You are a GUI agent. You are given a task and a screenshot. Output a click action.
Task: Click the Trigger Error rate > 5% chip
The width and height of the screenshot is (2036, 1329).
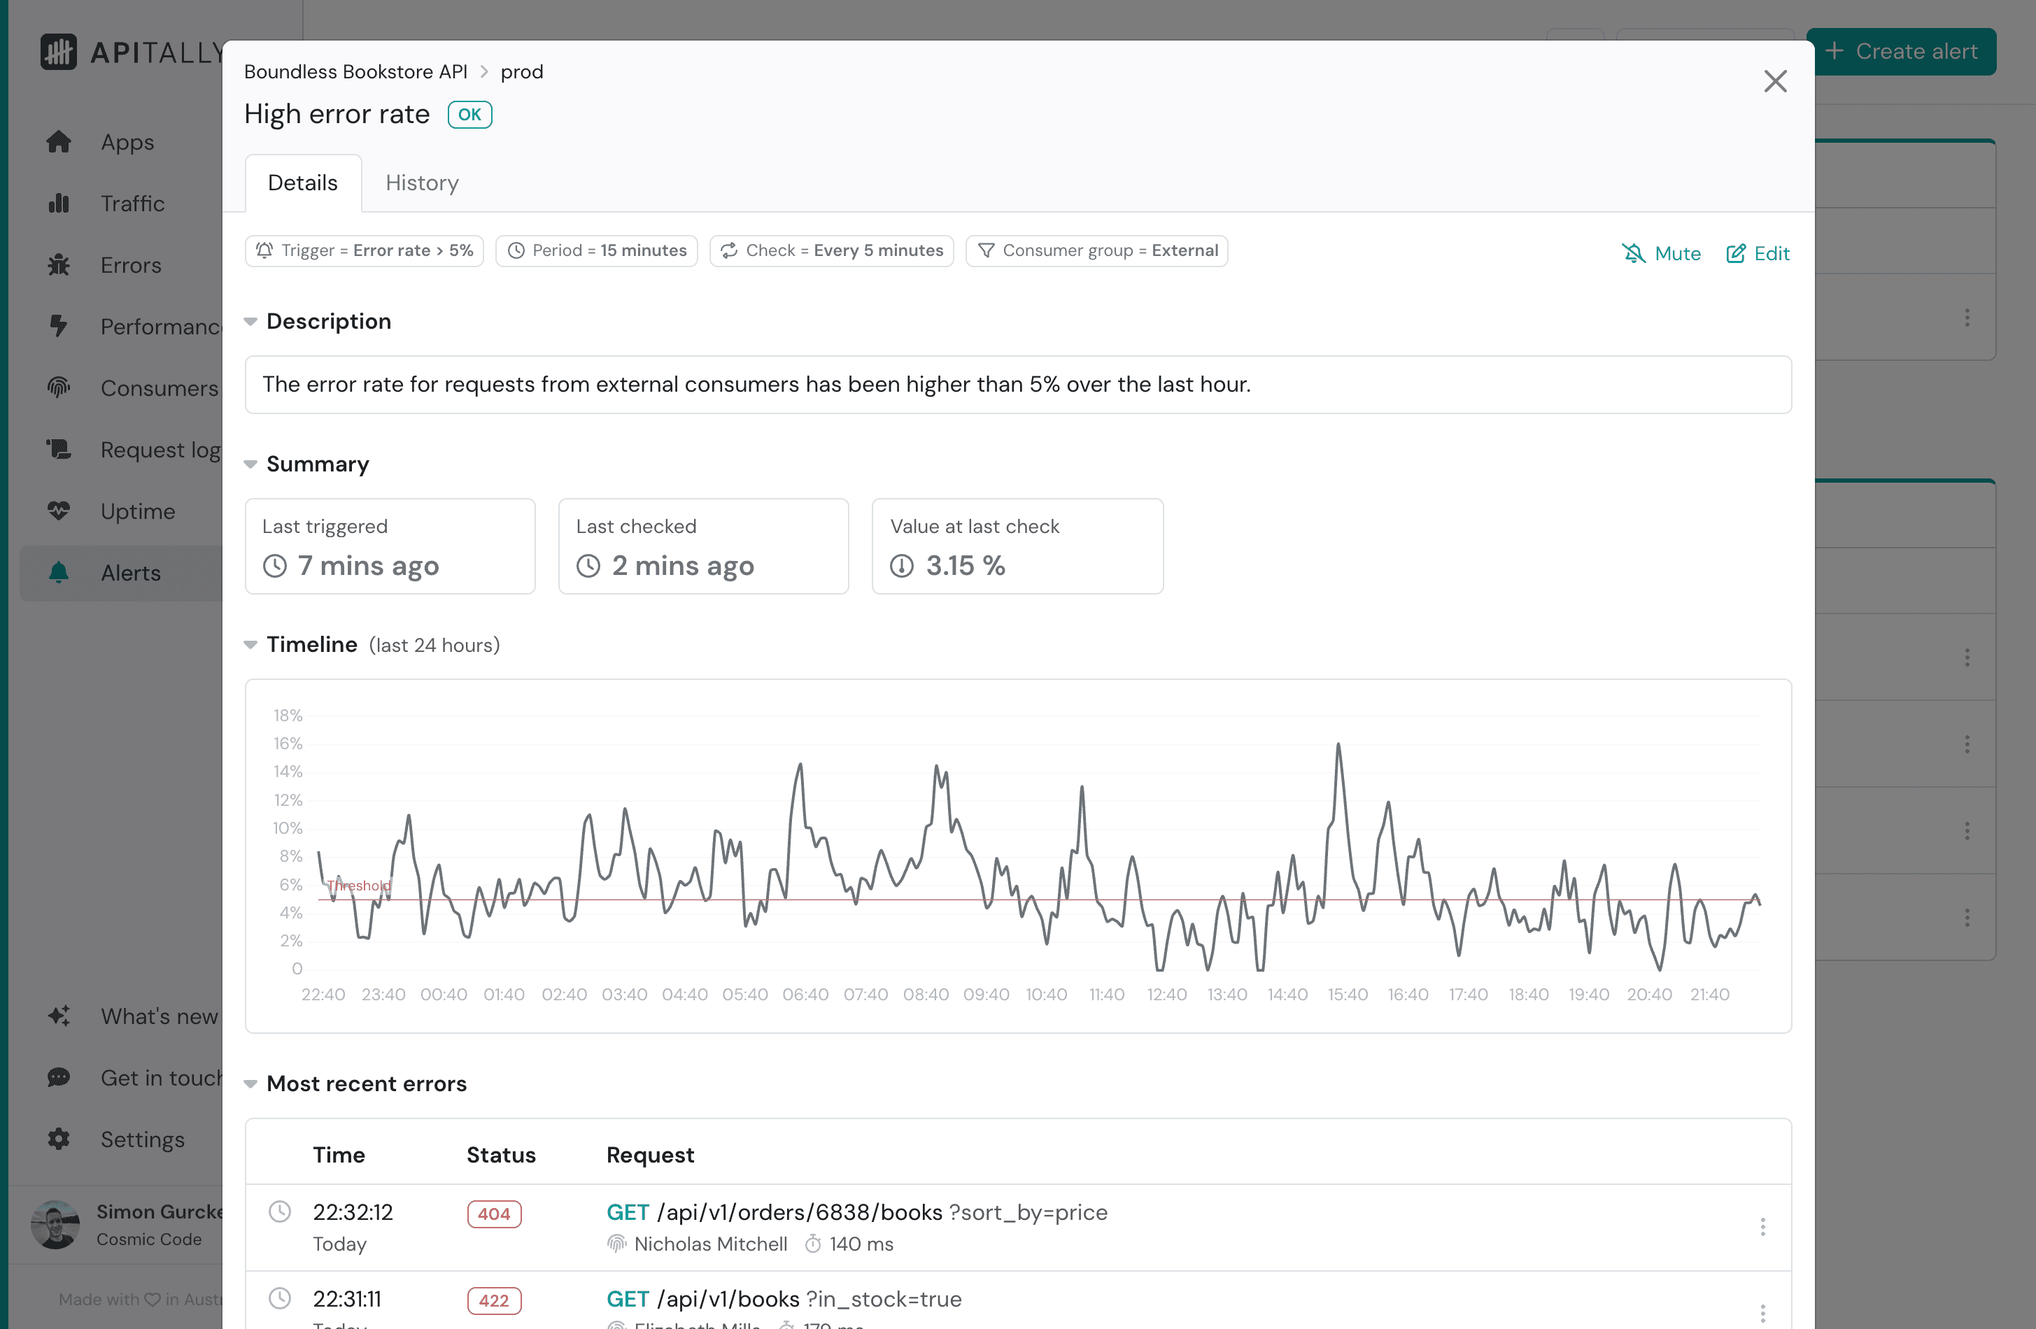coord(365,250)
